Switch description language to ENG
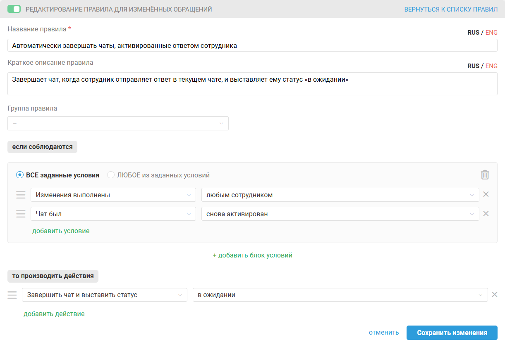505x347 pixels. tap(491, 66)
